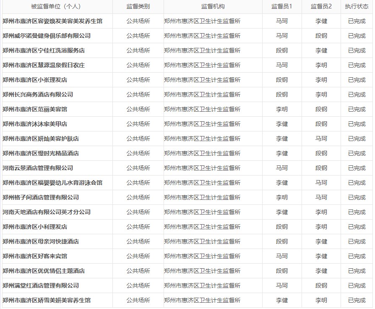Click 段钢 in 威尔诺曼健身俱乐部 row
The width and height of the screenshot is (375, 309).
(x=321, y=36)
